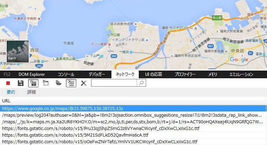
Task: Click the green 西公園 label
Action: (217, 18)
